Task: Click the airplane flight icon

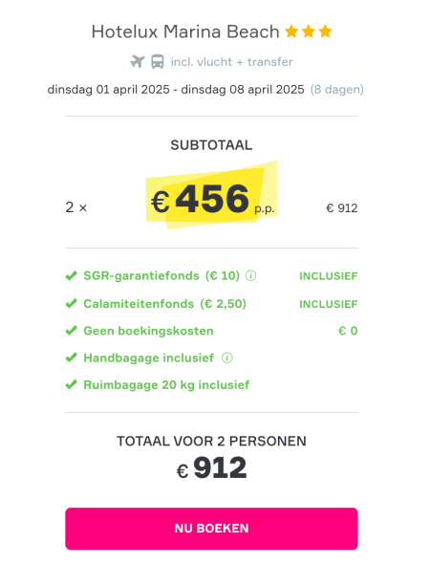Action: 138,61
